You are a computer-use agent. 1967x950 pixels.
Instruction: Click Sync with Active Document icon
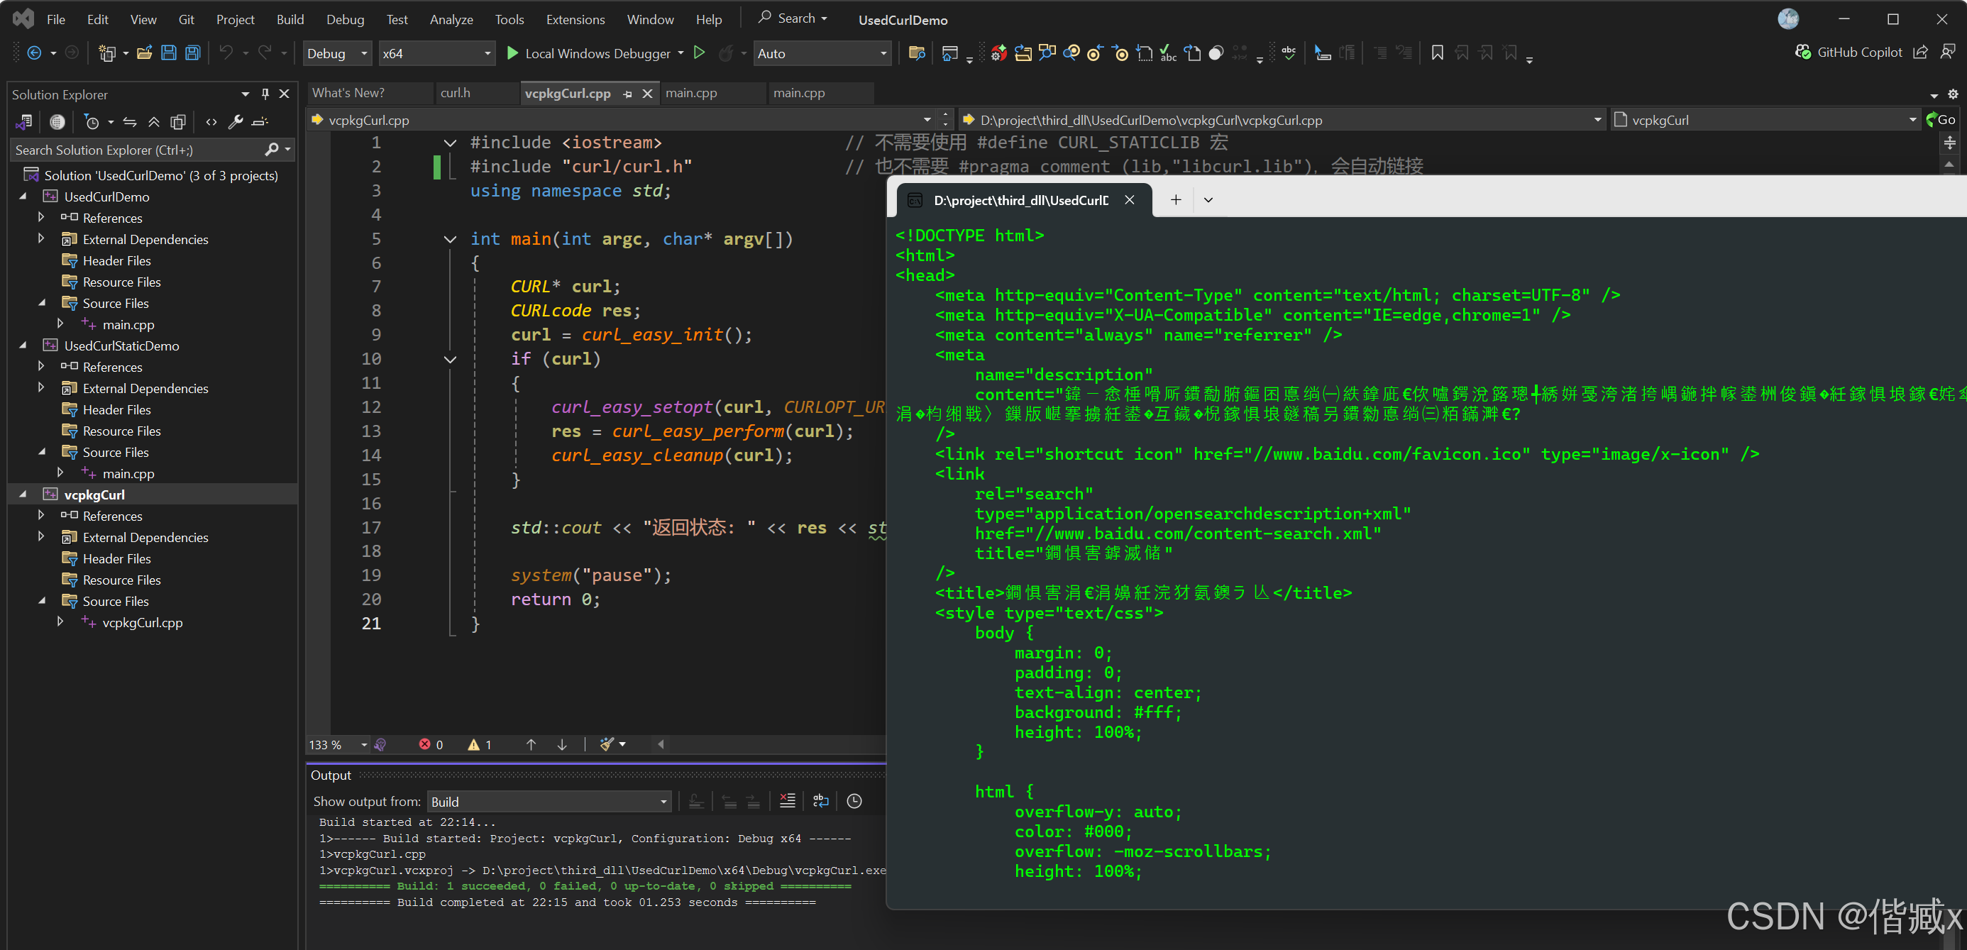click(x=130, y=121)
